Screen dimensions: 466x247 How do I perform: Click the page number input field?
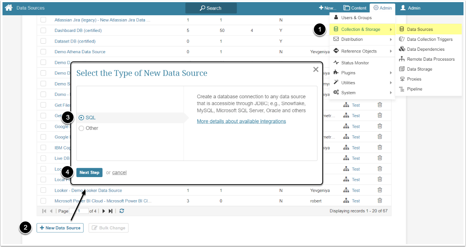pyautogui.click(x=79, y=211)
